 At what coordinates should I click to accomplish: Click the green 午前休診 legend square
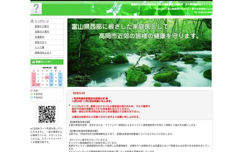coord(32,94)
